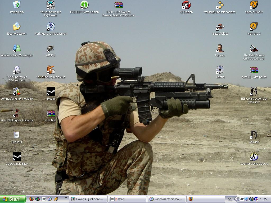Screen dimensions: 271x203
Task: Click the network connection tray icon
Action: 246,199
